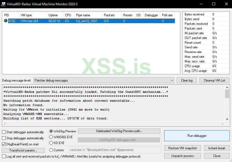Sort VM list by VM type column
Viewport: 232px width, 162px height.
click(33, 15)
